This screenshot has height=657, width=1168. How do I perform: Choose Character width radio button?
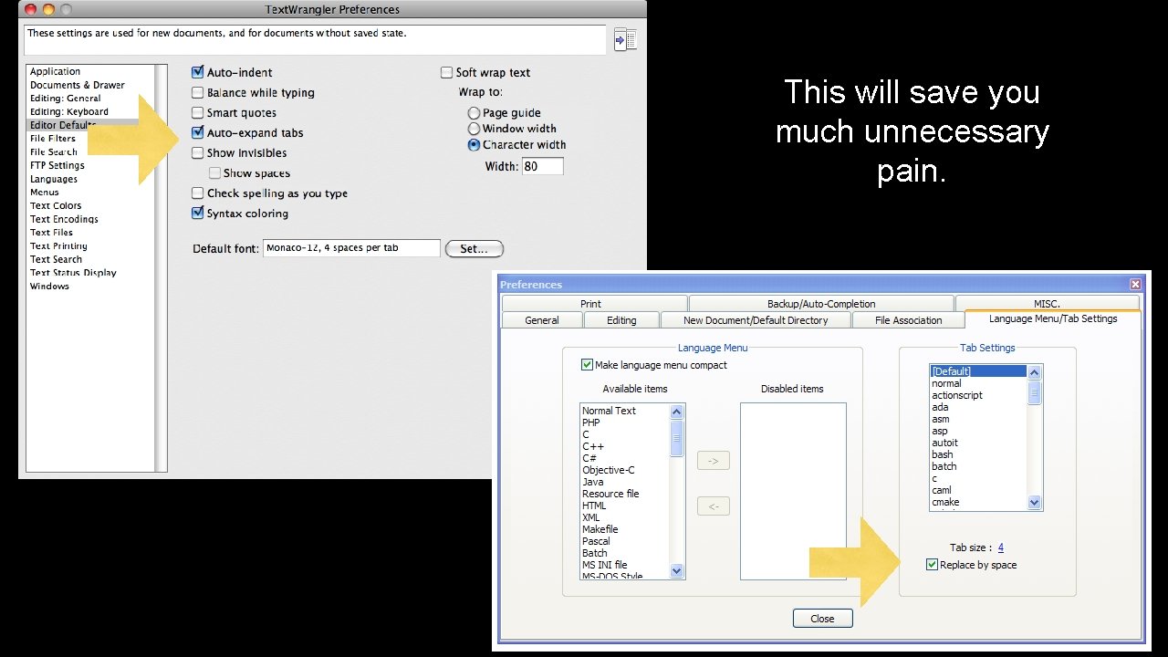pyautogui.click(x=474, y=144)
